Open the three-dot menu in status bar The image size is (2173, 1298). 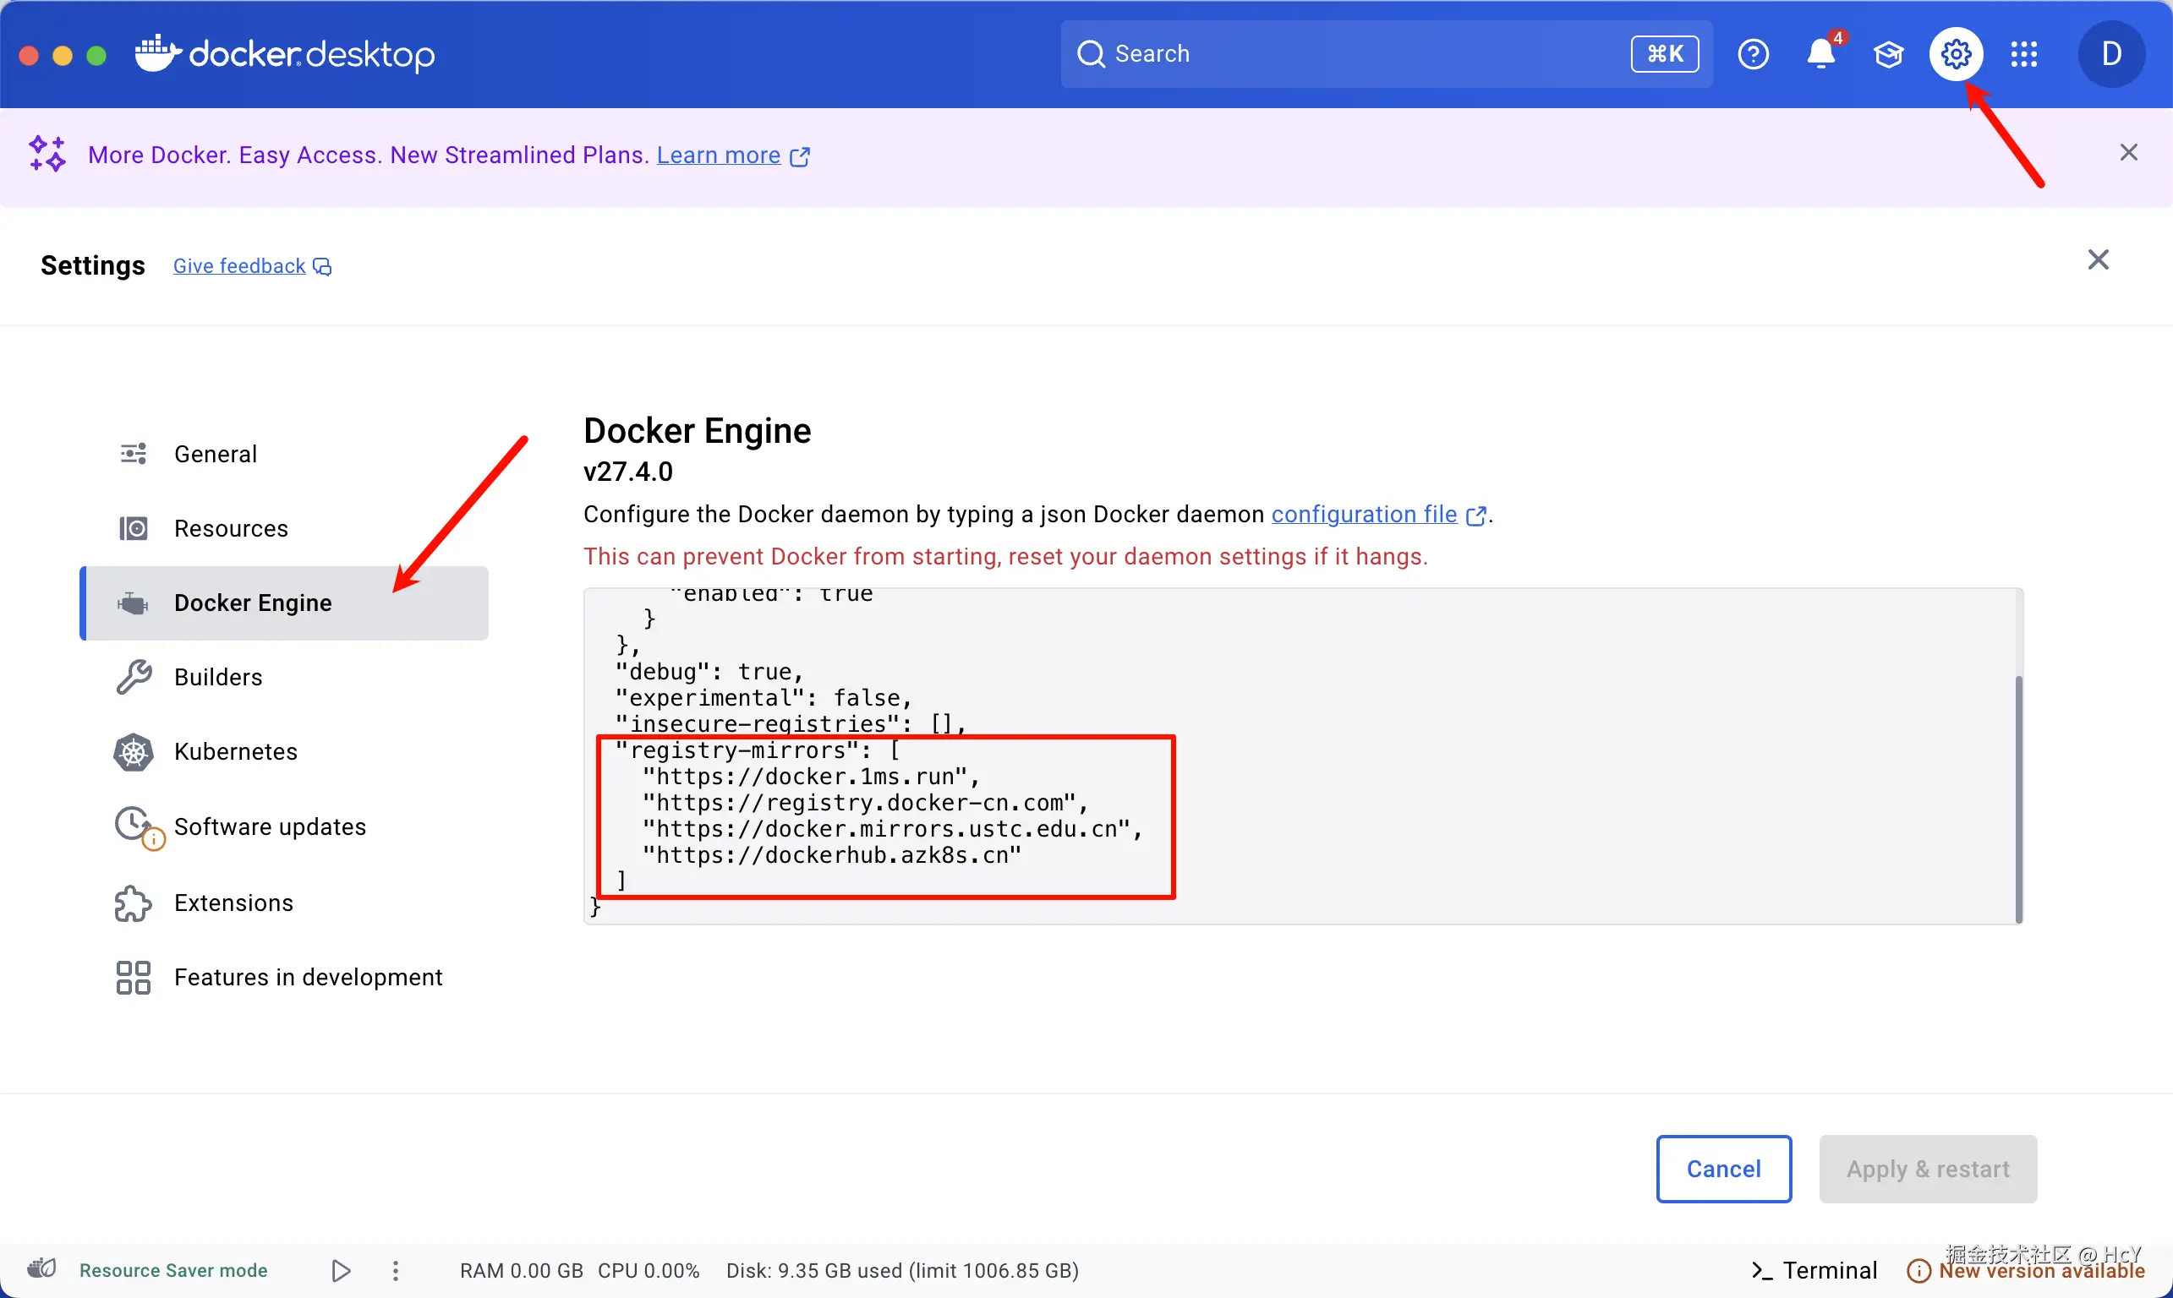point(396,1270)
